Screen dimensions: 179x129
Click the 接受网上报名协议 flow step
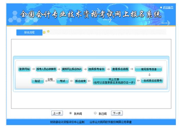pos(72,69)
